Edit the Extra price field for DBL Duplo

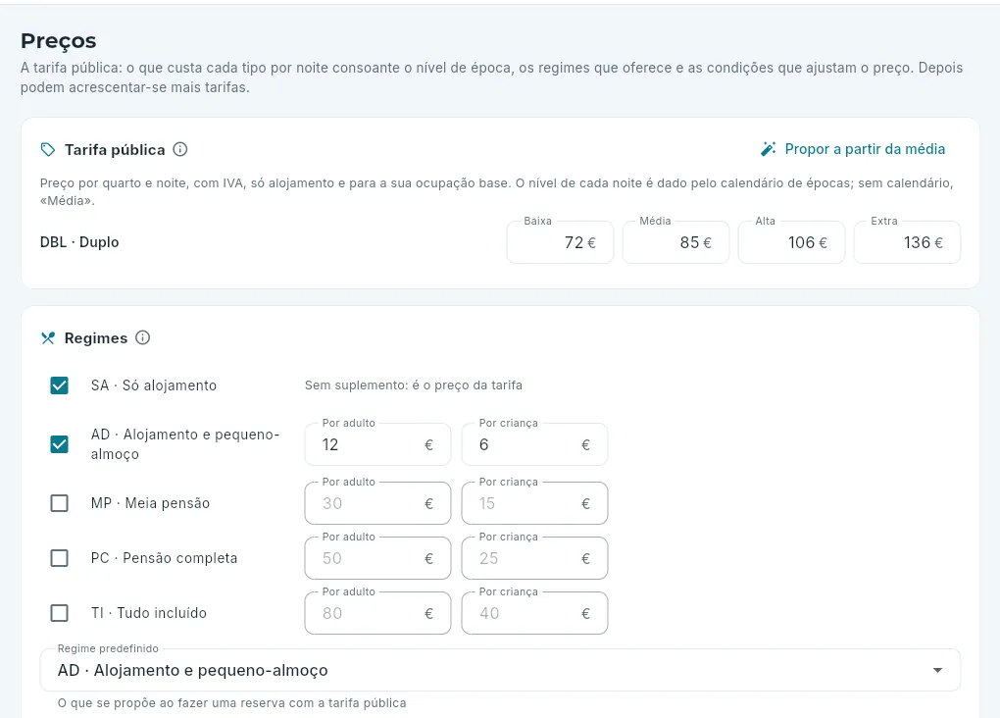click(x=908, y=242)
